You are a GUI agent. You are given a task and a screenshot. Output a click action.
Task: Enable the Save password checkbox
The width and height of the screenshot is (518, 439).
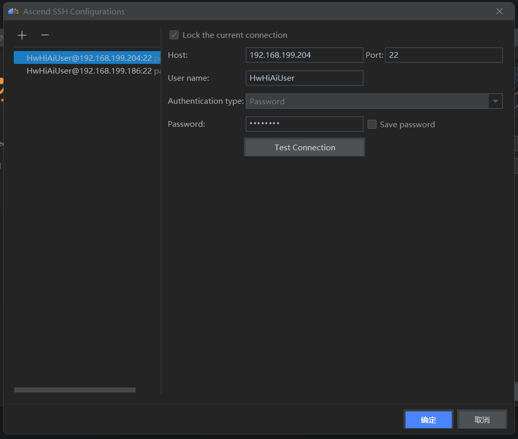pyautogui.click(x=372, y=124)
